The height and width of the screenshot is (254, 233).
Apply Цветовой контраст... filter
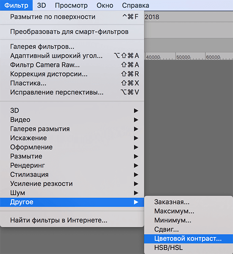189,239
